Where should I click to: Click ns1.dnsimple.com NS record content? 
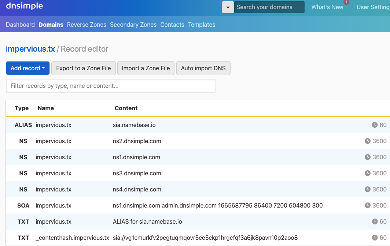pos(137,157)
